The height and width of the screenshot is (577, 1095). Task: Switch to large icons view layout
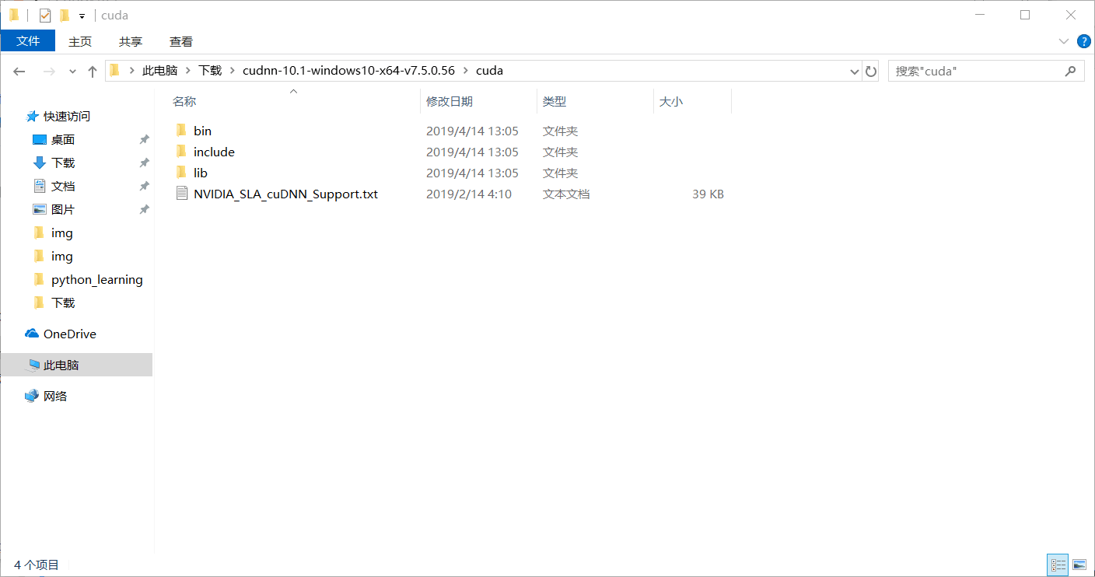pyautogui.click(x=1079, y=565)
